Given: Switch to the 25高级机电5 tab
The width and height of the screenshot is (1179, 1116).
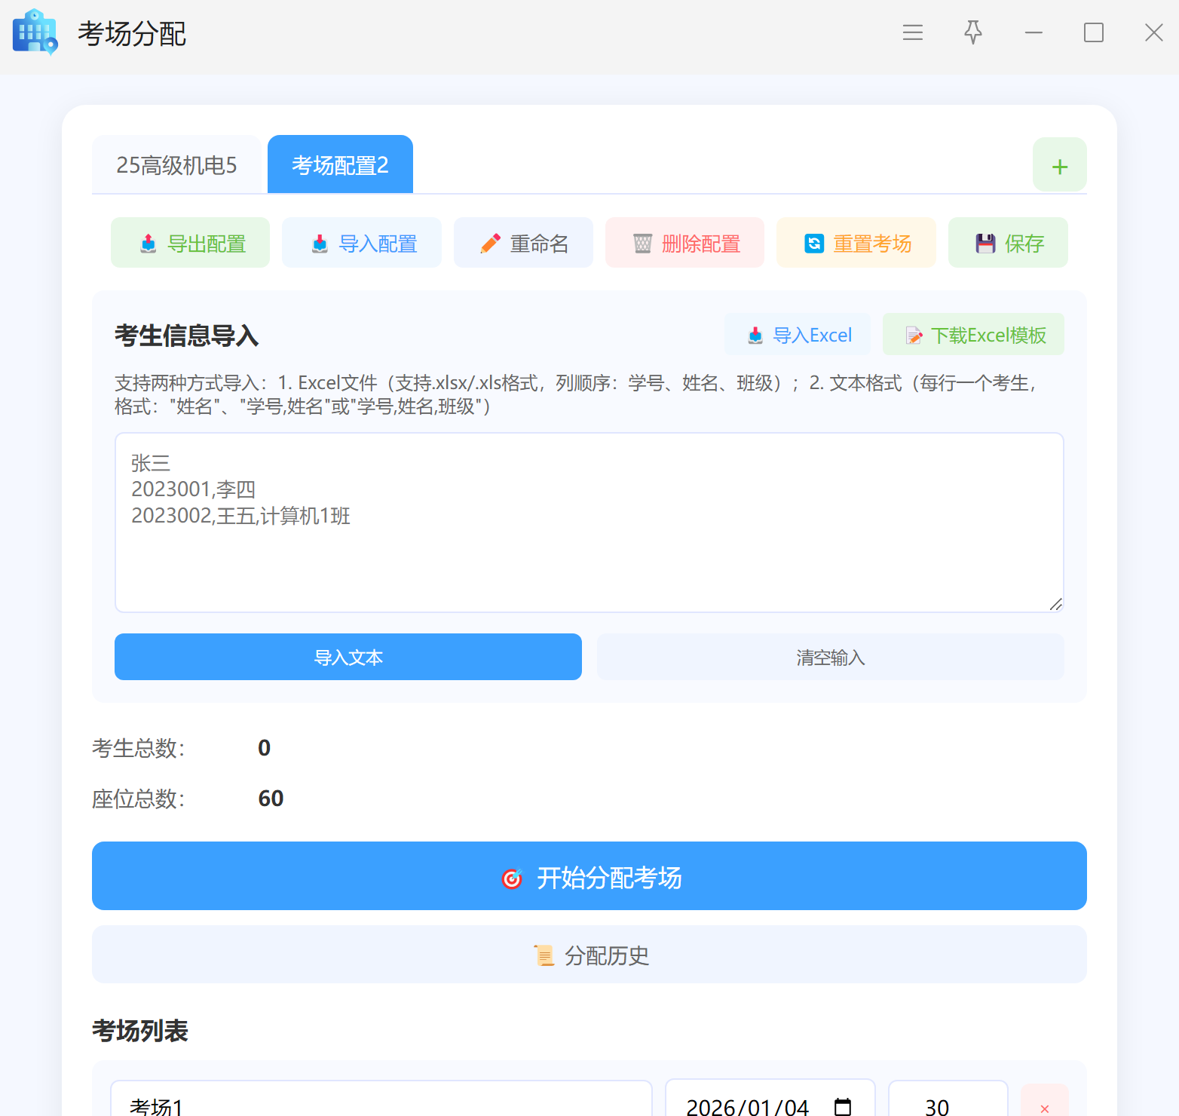Looking at the screenshot, I should 176,165.
